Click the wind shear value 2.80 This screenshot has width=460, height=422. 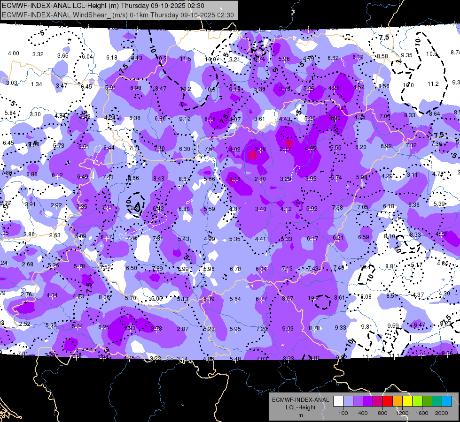260,179
